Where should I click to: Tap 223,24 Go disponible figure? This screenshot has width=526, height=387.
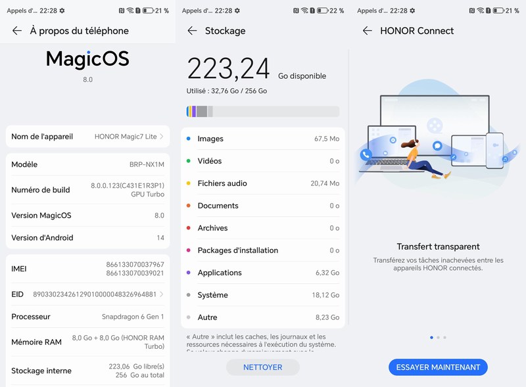click(256, 69)
